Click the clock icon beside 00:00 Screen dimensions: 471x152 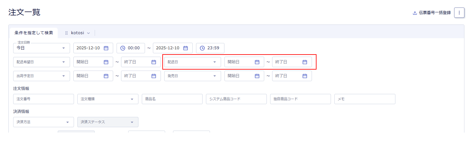(123, 48)
